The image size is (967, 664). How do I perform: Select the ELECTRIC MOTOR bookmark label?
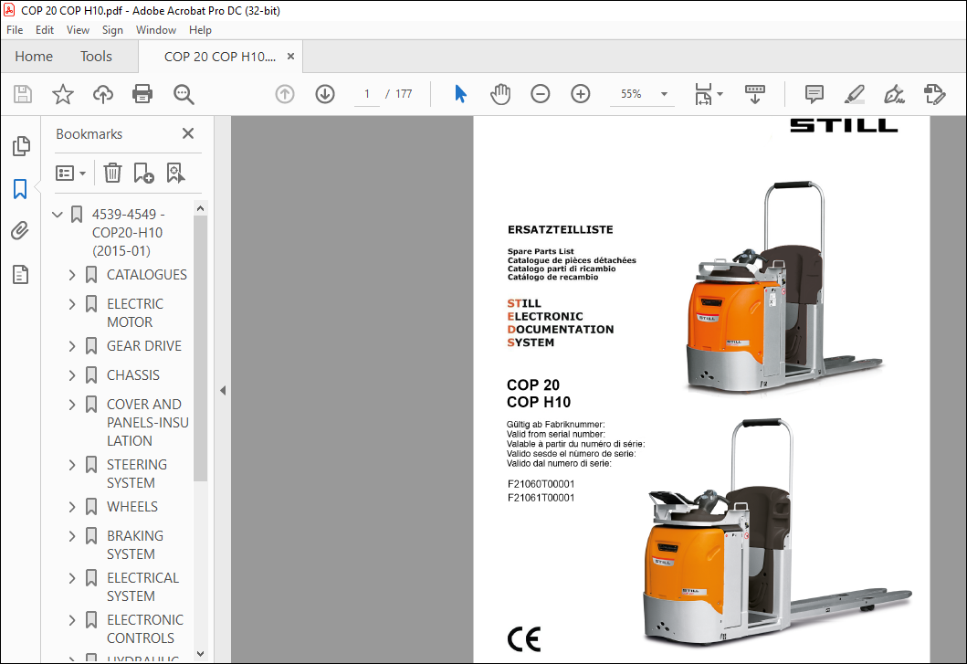[135, 313]
